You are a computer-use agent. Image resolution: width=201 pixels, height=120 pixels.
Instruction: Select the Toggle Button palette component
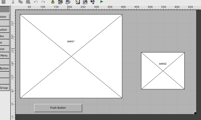click(x=5, y=68)
